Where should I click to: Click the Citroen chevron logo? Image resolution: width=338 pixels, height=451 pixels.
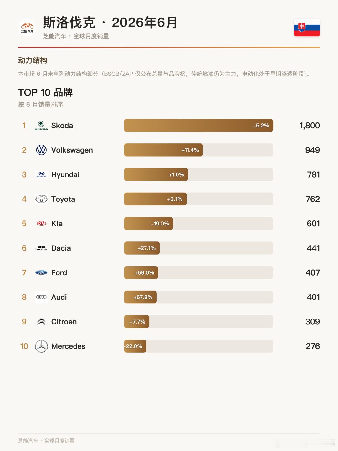point(41,322)
